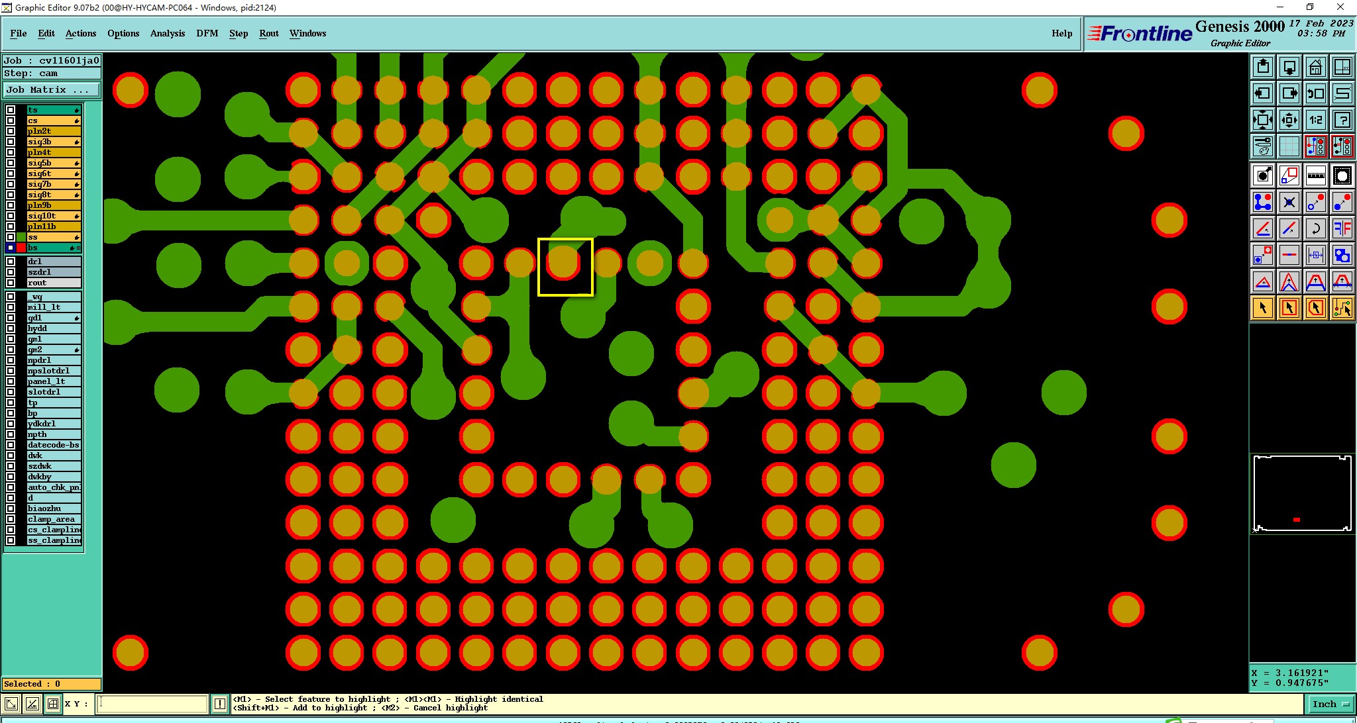Open the Rout menu

pos(268,33)
